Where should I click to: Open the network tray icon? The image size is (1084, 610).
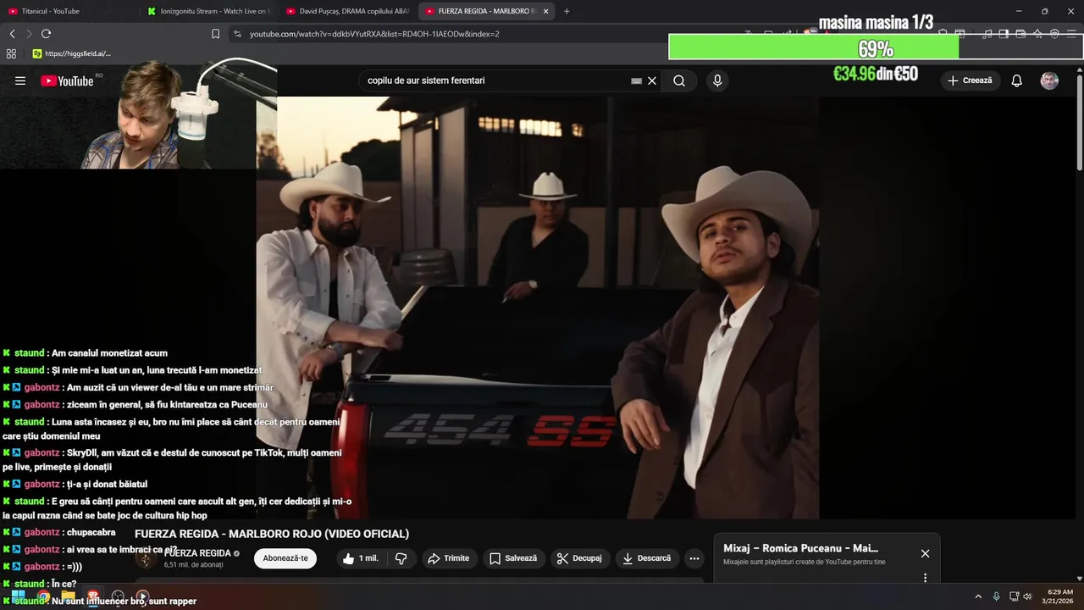pos(1014,596)
